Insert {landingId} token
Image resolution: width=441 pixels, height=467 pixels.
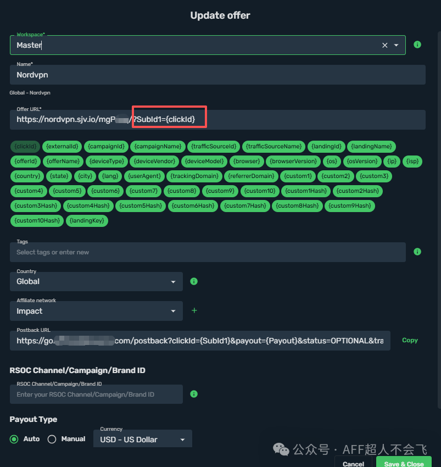click(x=326, y=147)
